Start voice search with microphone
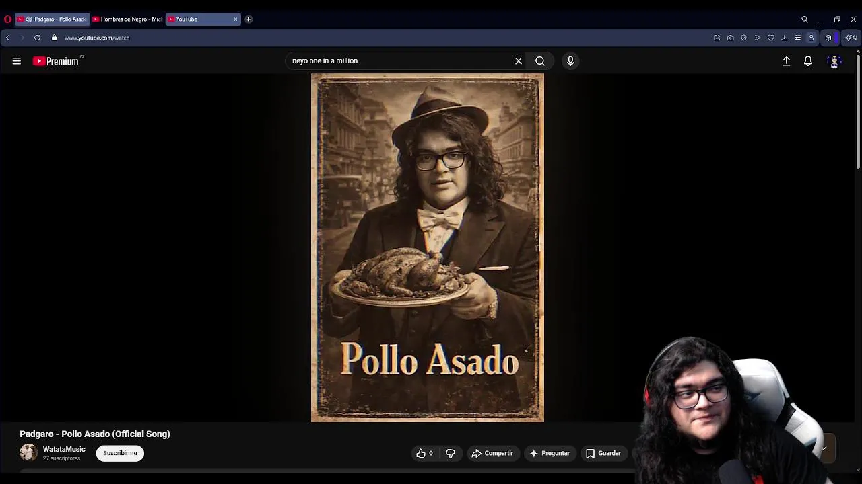The width and height of the screenshot is (862, 484). [570, 61]
